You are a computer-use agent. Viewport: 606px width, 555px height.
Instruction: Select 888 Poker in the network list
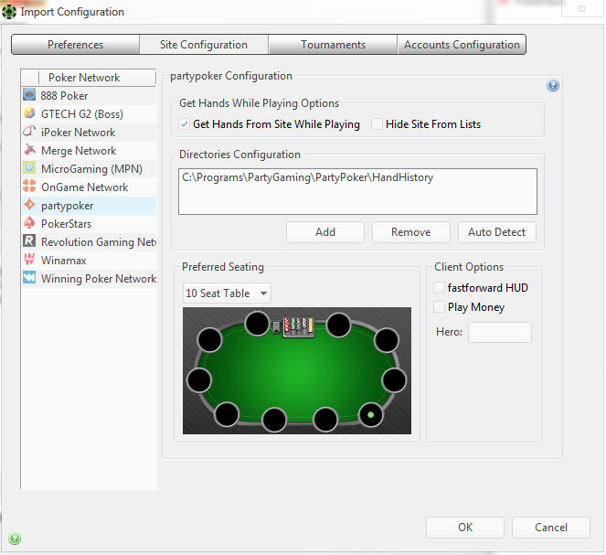pyautogui.click(x=90, y=95)
